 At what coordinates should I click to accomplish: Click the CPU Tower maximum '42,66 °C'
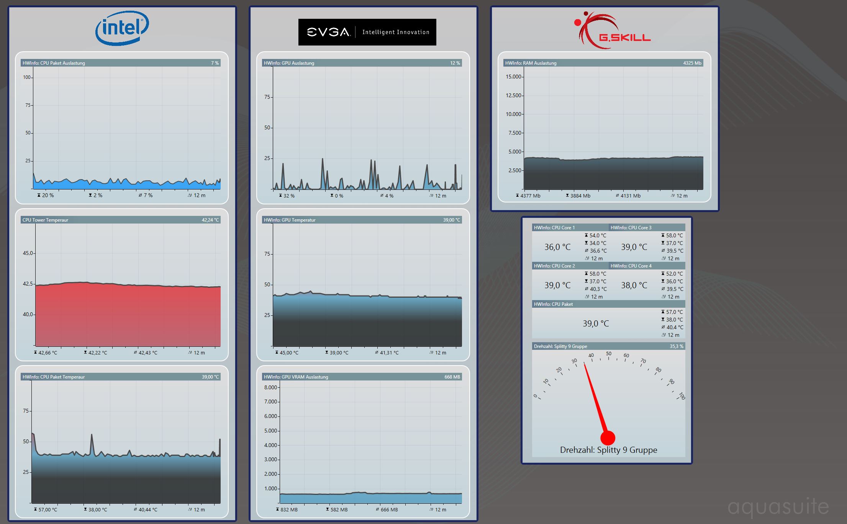point(48,353)
